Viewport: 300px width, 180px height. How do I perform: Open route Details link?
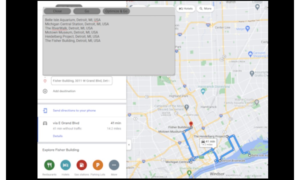(x=58, y=136)
